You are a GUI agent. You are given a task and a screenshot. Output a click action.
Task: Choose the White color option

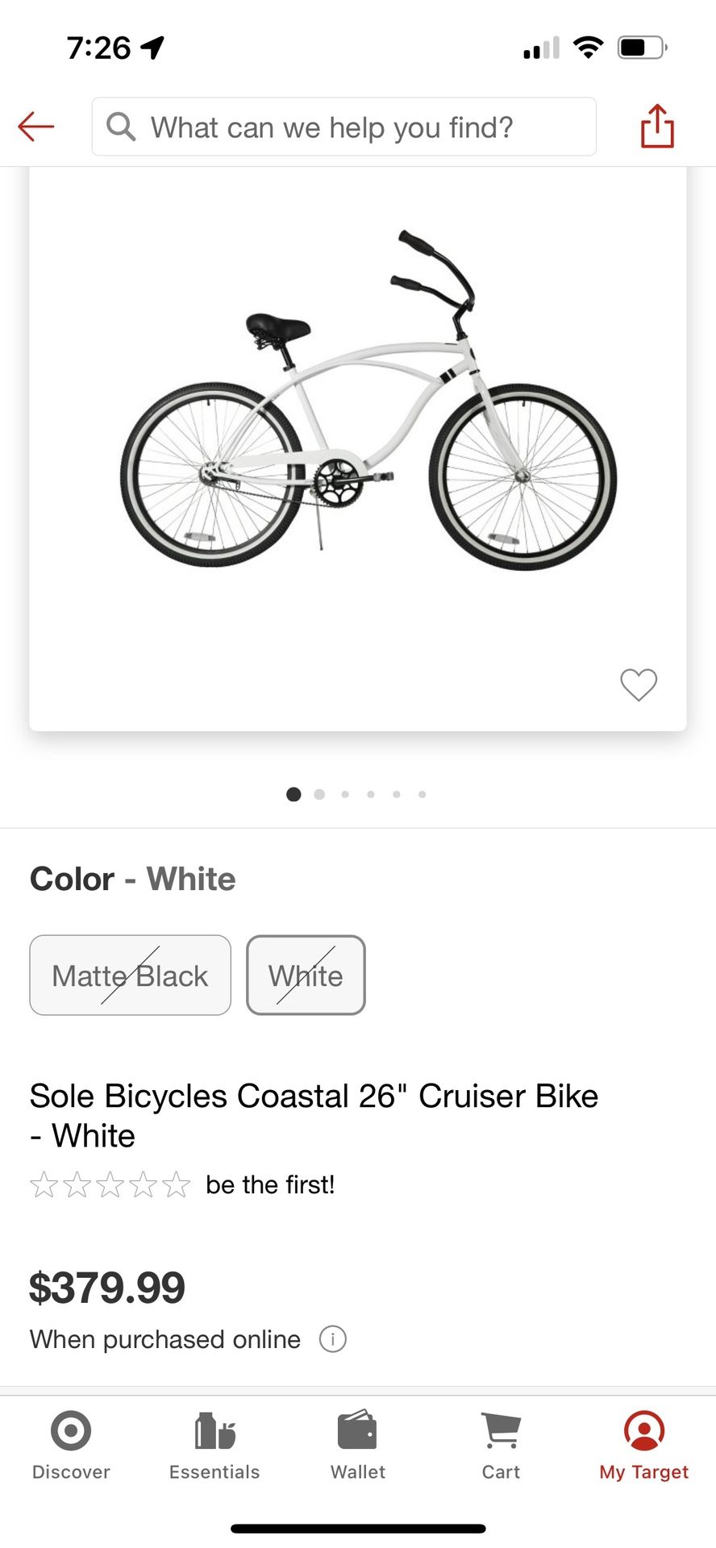tap(306, 976)
